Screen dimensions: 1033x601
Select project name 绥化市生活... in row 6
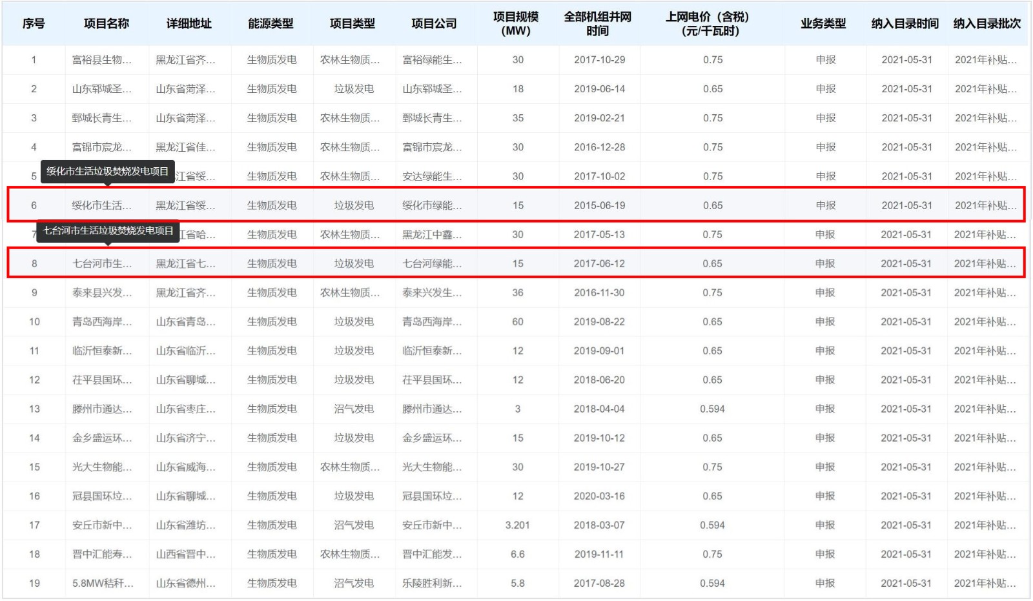[x=102, y=205]
